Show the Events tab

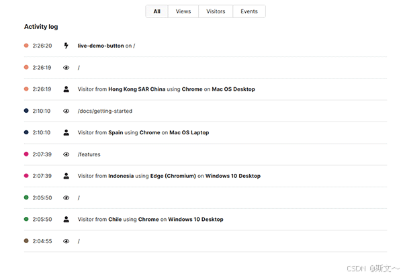point(249,11)
